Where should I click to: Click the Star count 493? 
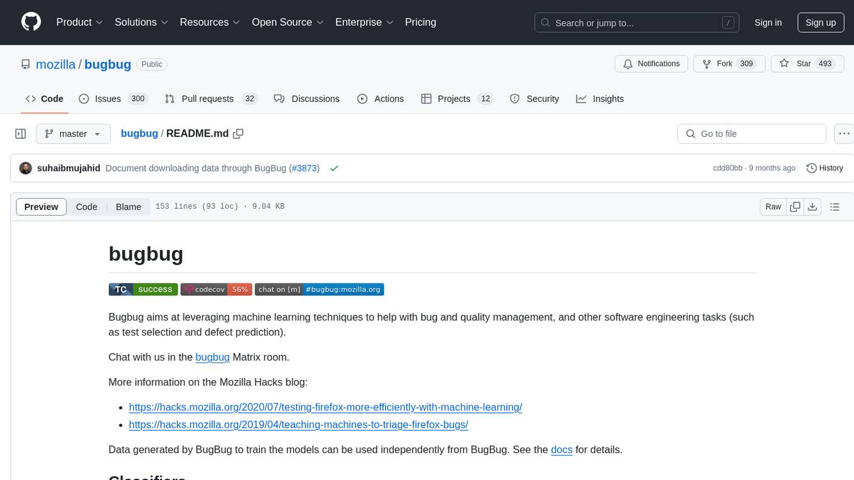(825, 64)
